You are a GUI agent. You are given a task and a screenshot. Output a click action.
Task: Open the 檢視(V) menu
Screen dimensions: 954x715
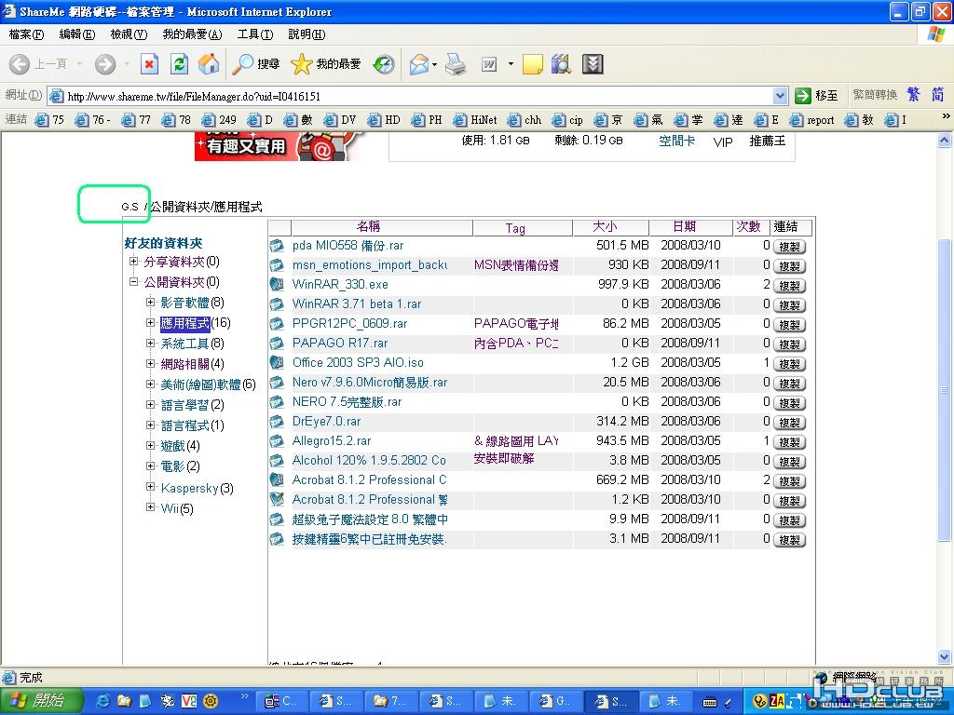coord(129,34)
